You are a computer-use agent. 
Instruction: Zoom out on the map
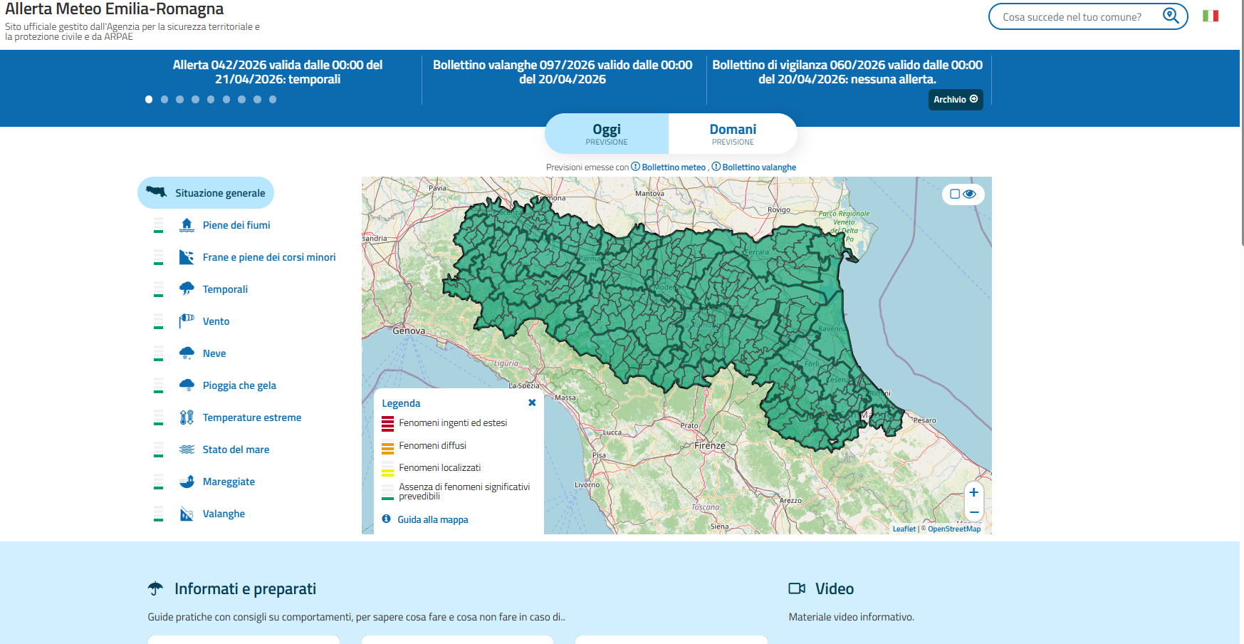pos(973,512)
